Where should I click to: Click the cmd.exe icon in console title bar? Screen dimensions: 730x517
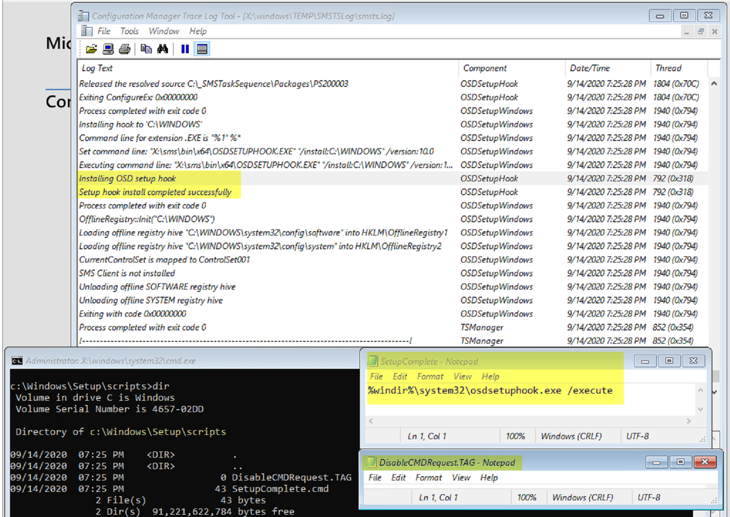tap(17, 361)
